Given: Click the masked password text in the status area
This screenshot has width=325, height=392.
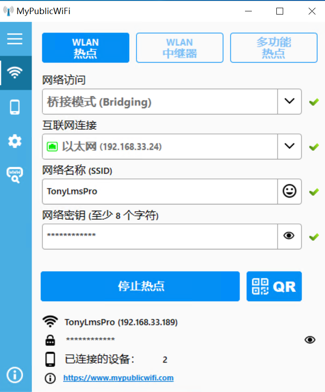Looking at the screenshot, I should 90,339.
